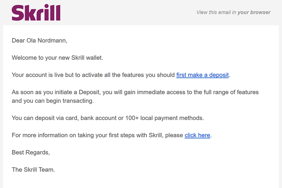Viewport: 282px width, 188px height.
Task: Click the purple Skrill logo
Action: (36, 12)
